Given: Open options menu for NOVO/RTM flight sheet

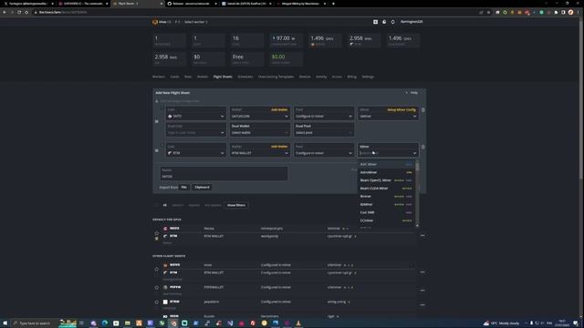Looking at the screenshot, I should click(x=422, y=272).
